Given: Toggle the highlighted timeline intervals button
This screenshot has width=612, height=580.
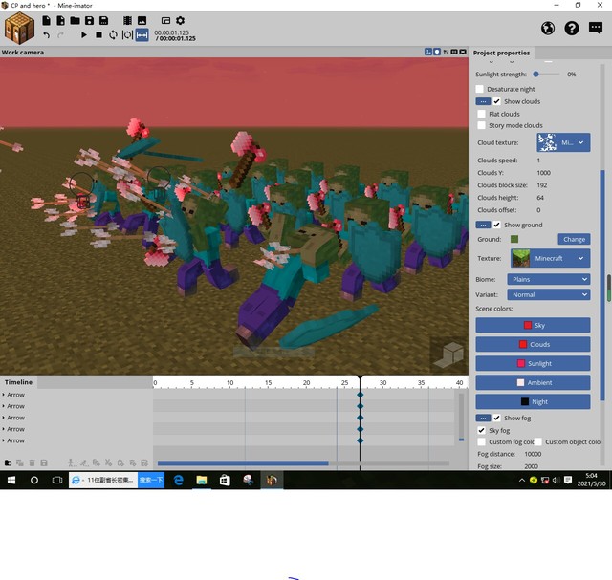Looking at the screenshot, I should [x=142, y=35].
